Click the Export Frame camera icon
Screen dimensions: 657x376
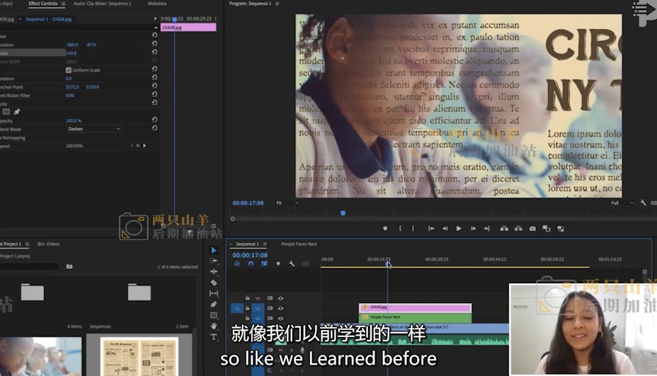point(532,229)
